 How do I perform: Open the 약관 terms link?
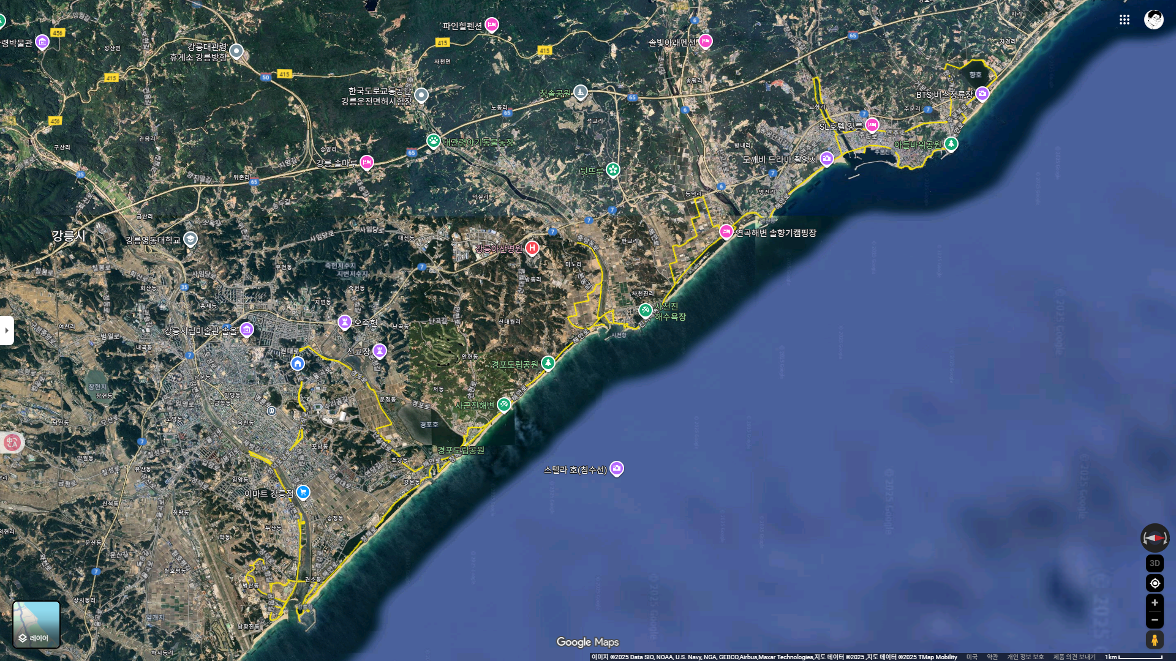click(992, 657)
